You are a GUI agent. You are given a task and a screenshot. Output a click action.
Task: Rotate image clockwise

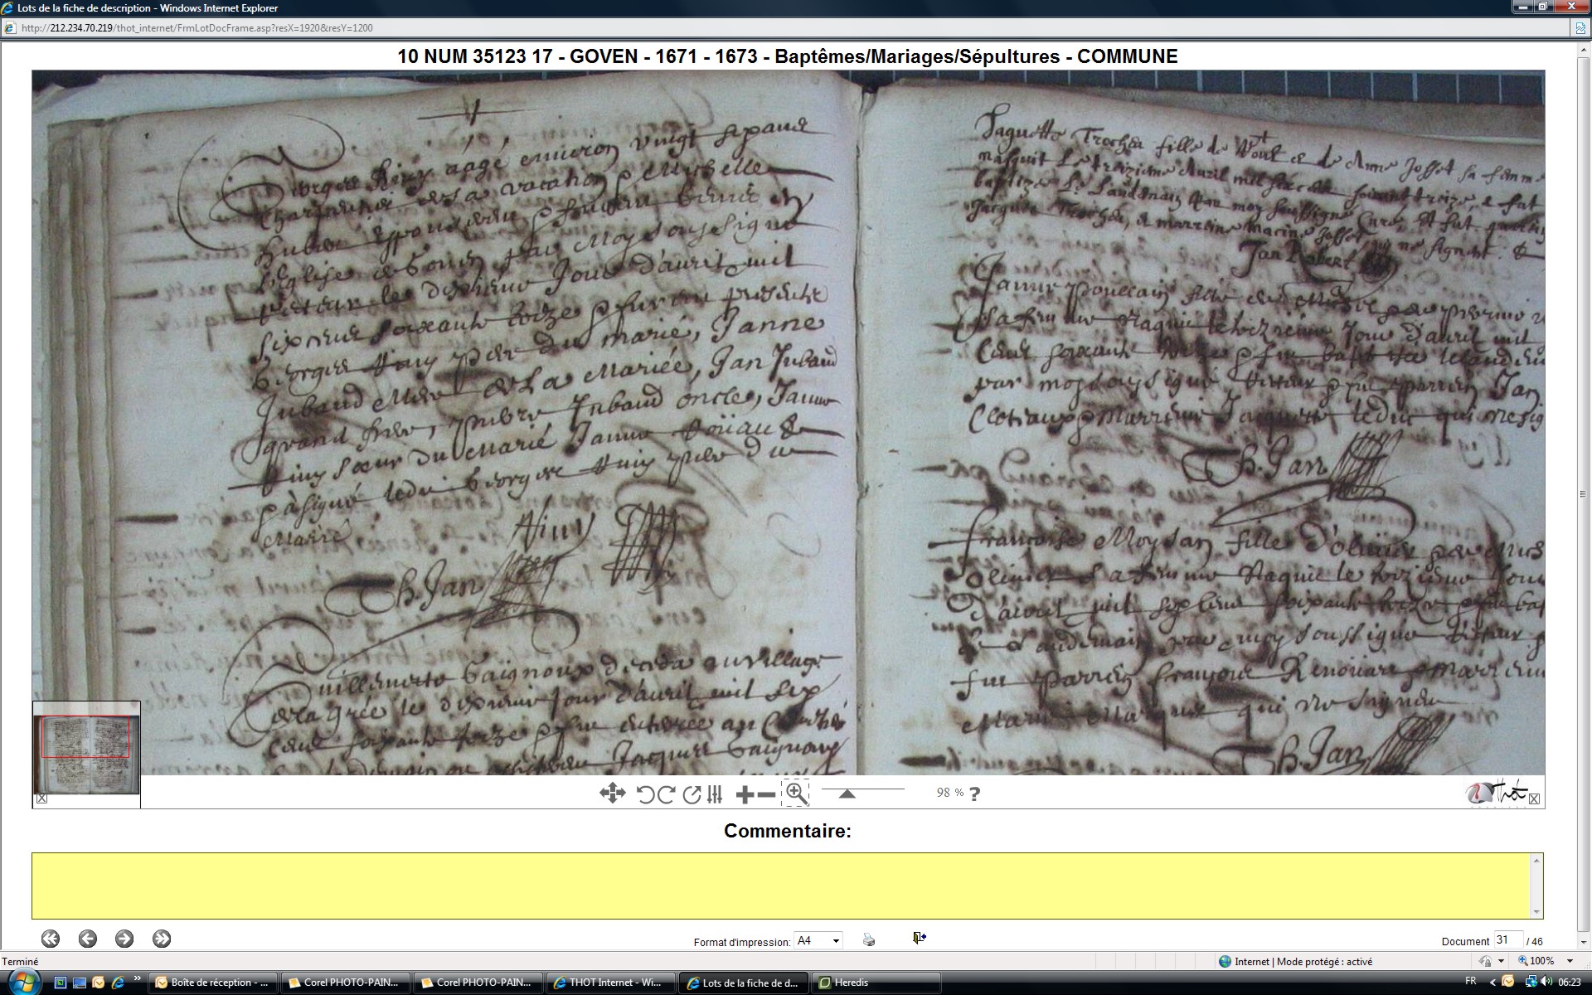click(666, 794)
